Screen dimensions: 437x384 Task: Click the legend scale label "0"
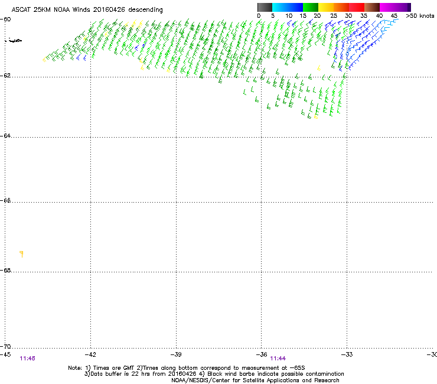click(259, 16)
